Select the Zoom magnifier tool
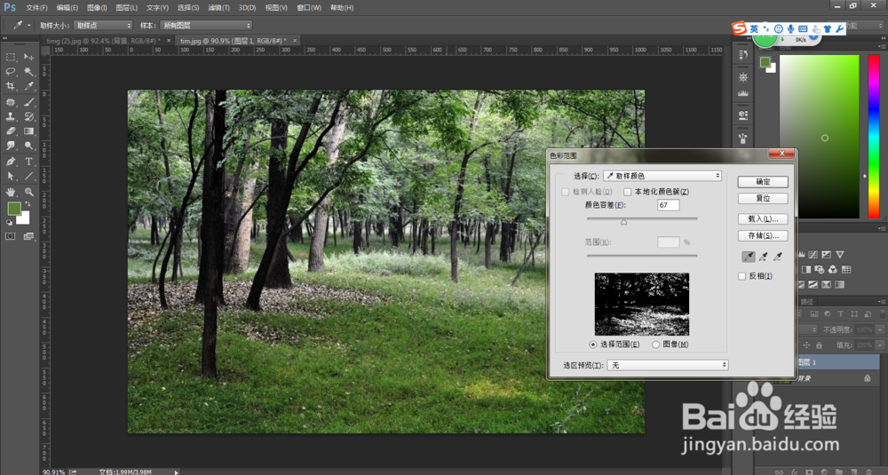 pos(28,192)
